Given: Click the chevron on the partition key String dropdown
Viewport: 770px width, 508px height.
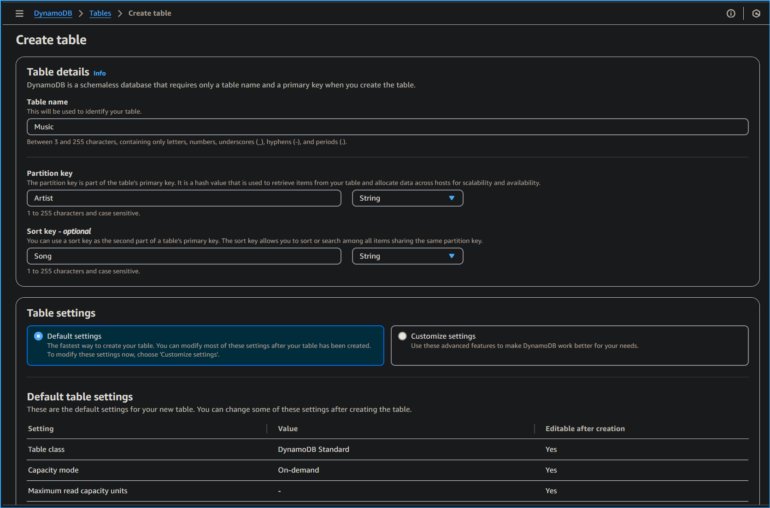Looking at the screenshot, I should tap(451, 198).
